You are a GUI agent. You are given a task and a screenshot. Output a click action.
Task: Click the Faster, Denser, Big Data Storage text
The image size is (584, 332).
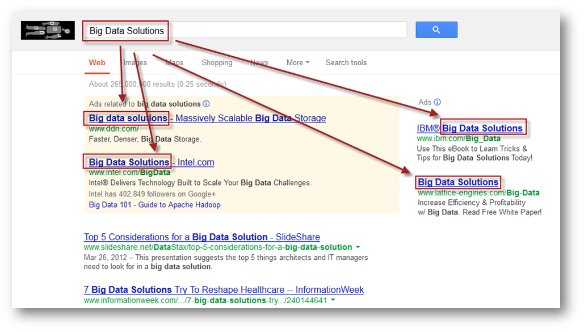[x=145, y=139]
